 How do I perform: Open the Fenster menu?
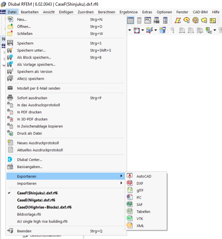[x=182, y=12]
